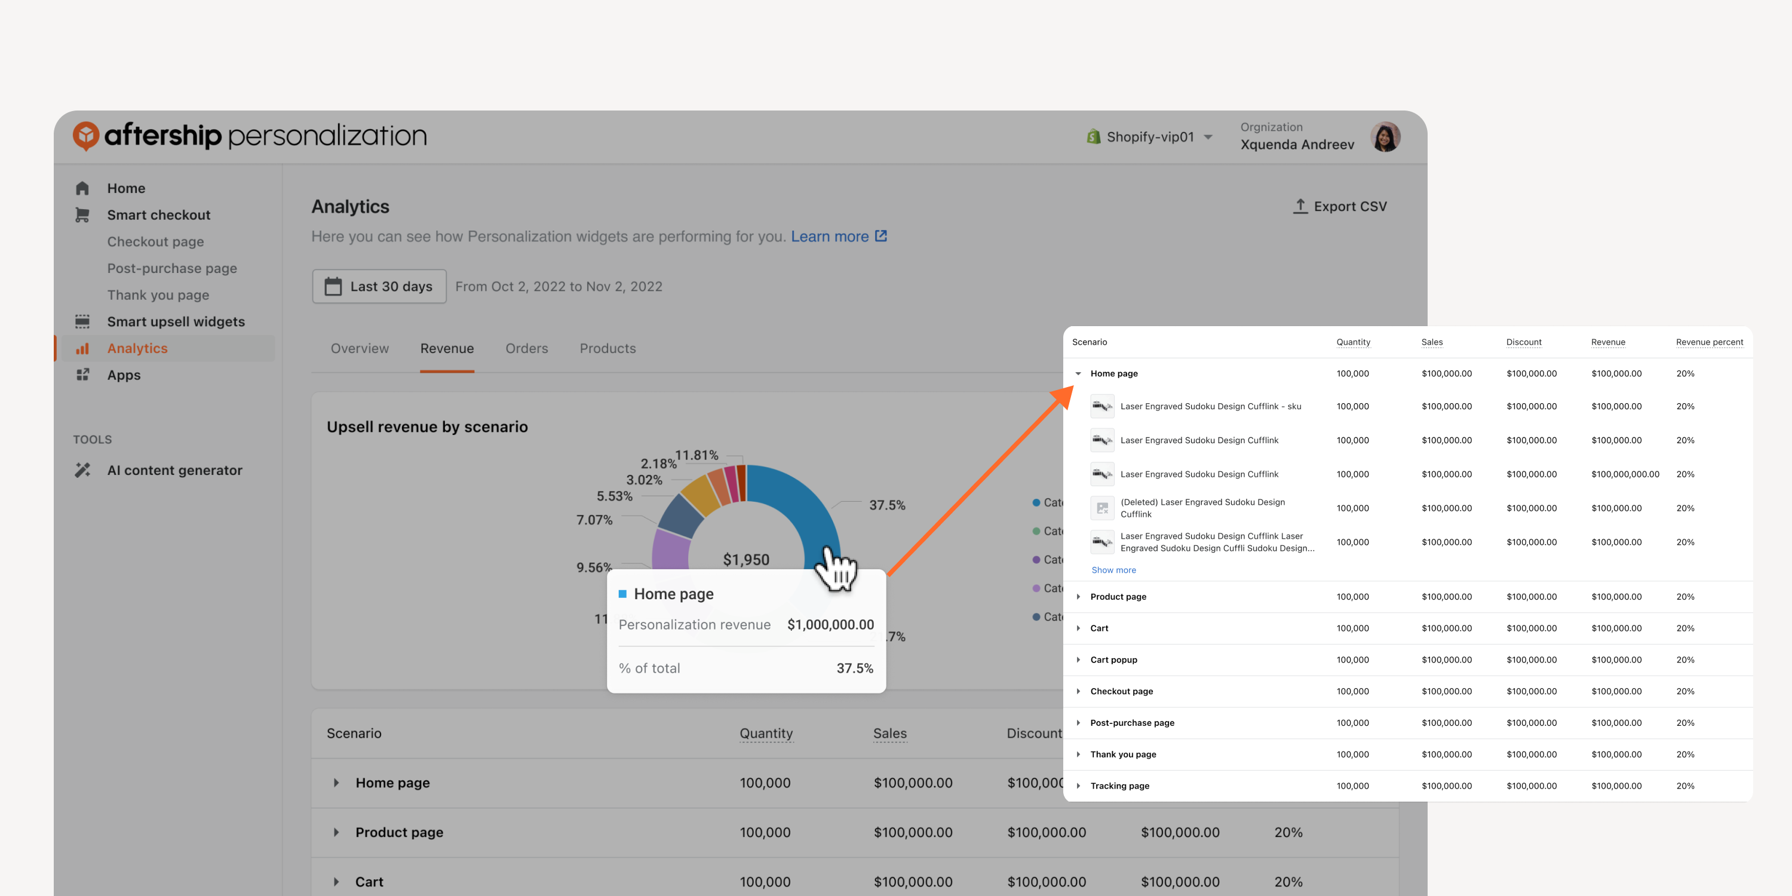The image size is (1792, 896).
Task: Open Checkout page in sidebar
Action: (x=155, y=241)
